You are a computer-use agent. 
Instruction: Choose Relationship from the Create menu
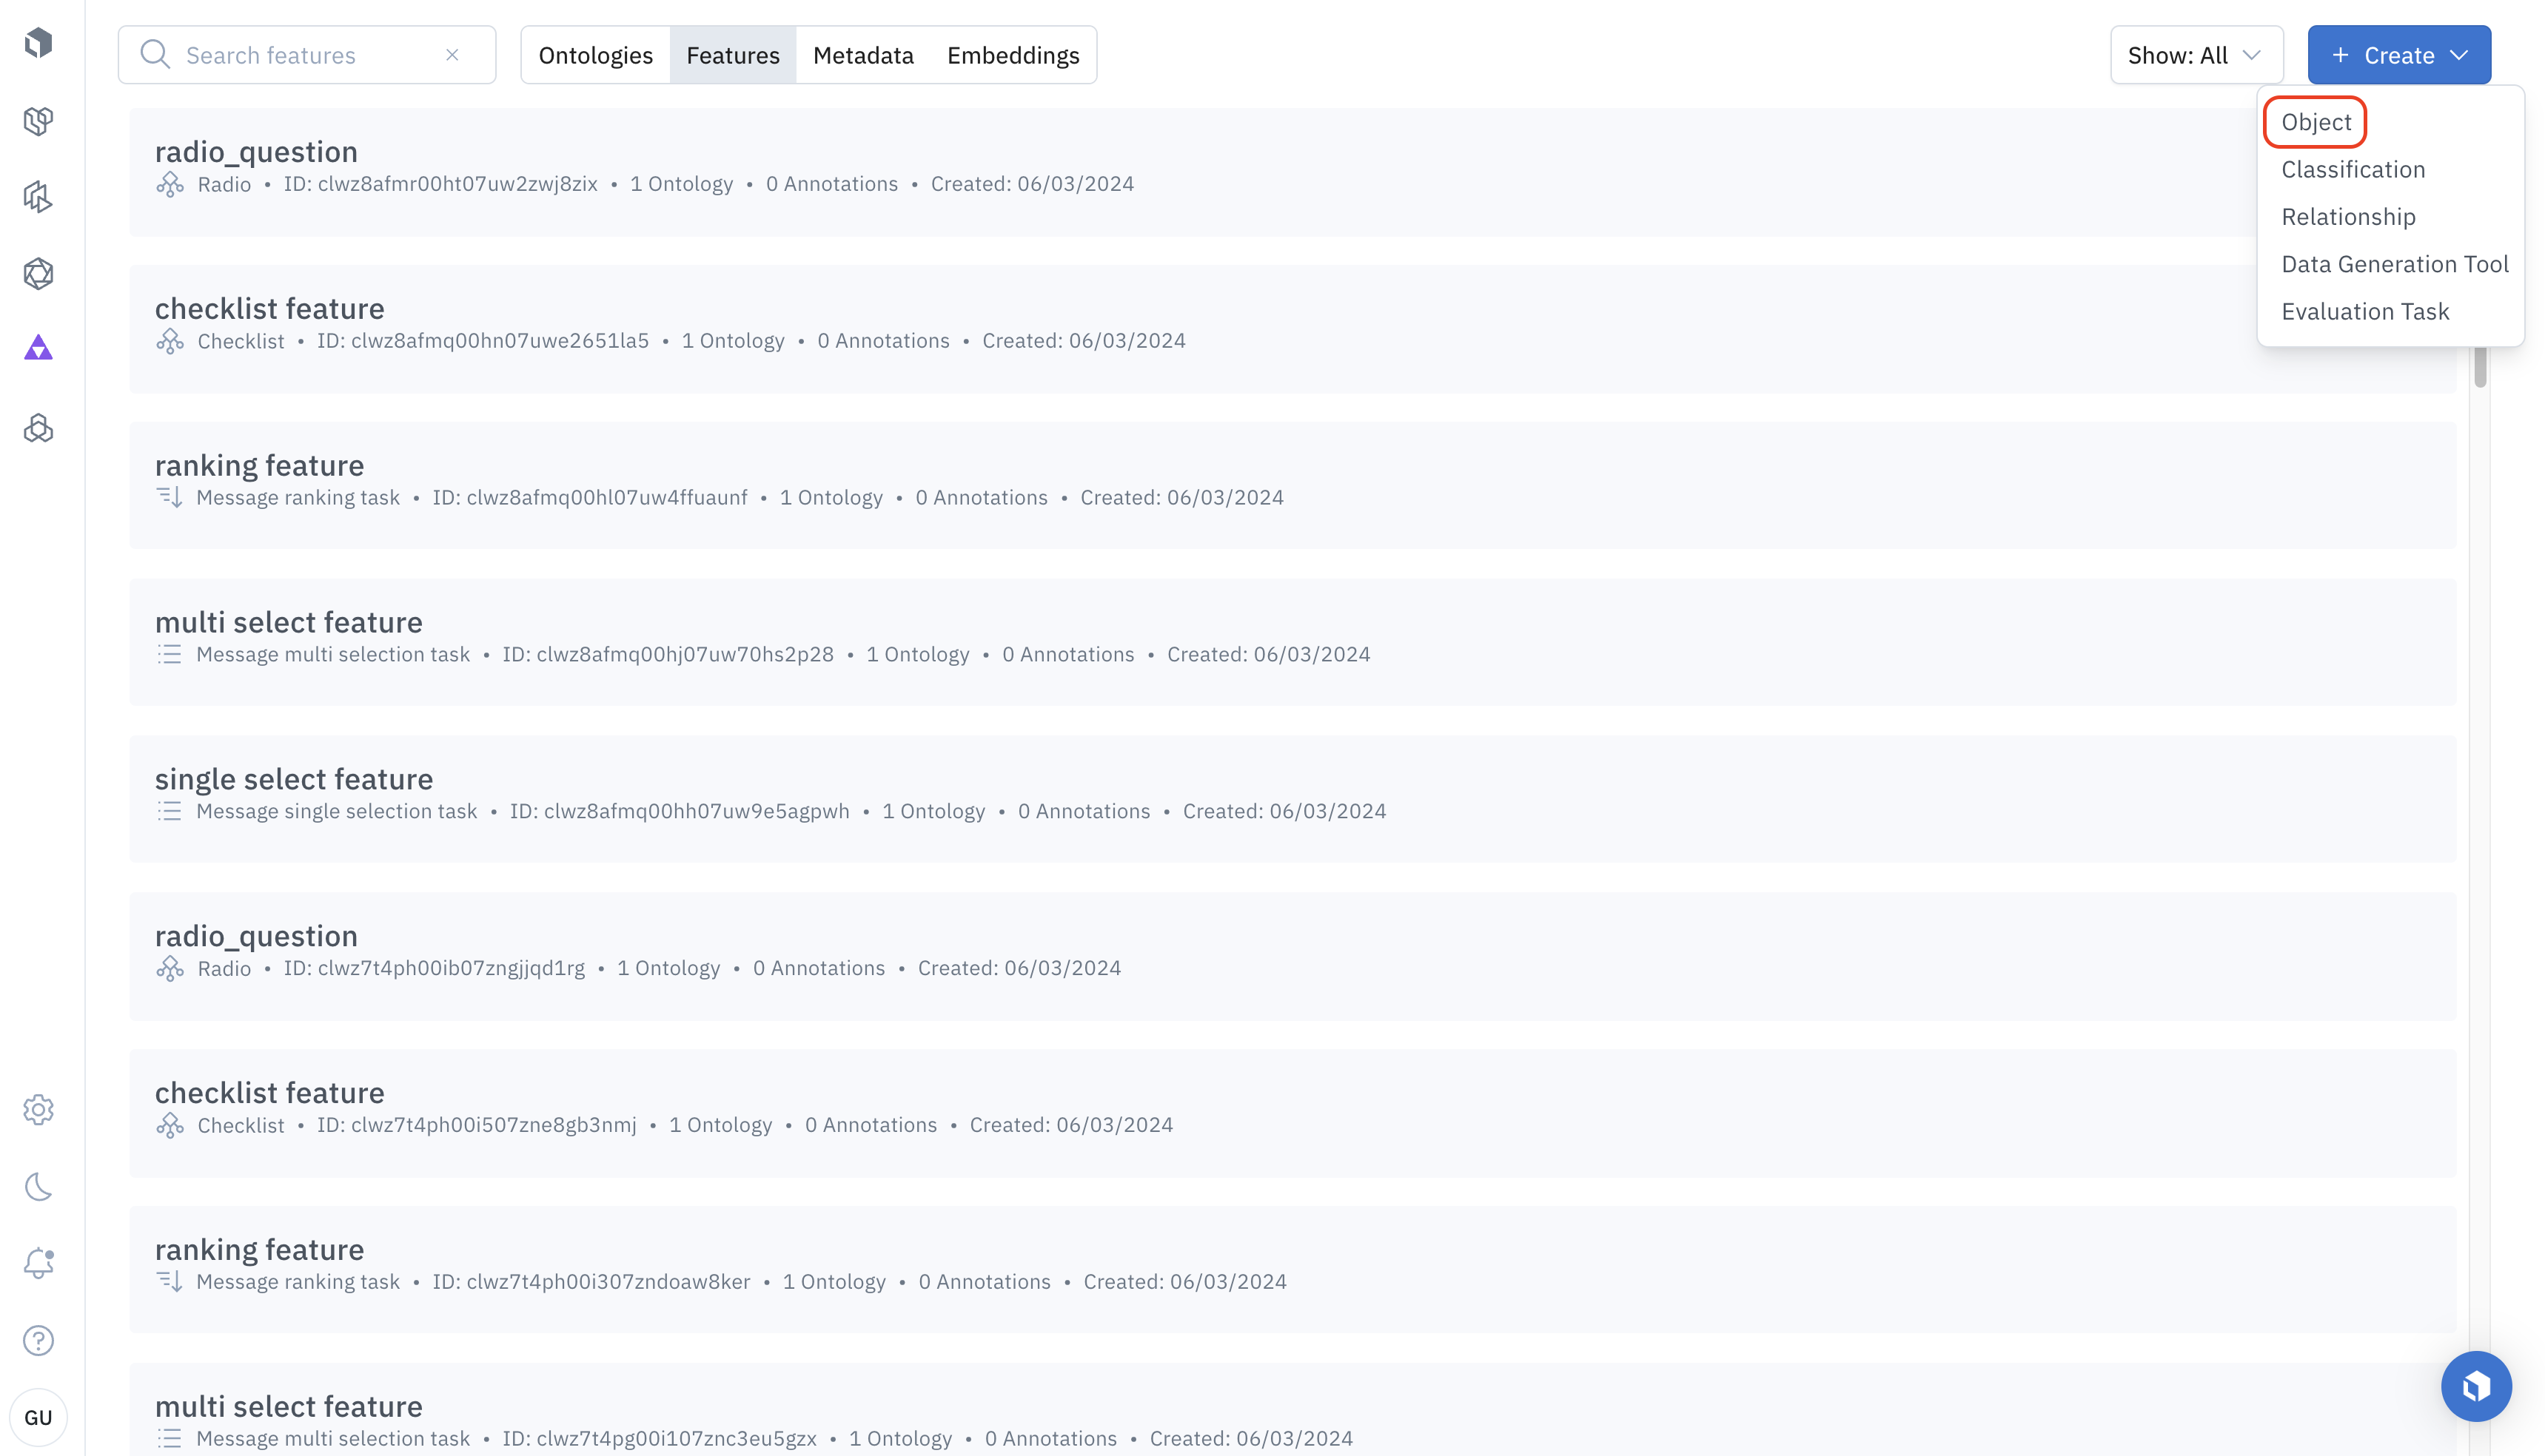click(x=2348, y=217)
